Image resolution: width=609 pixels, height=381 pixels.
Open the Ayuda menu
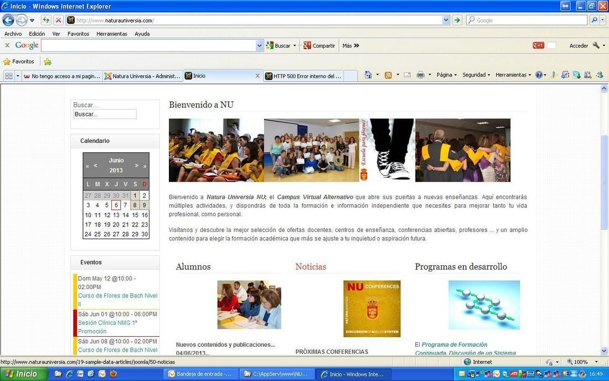point(142,34)
